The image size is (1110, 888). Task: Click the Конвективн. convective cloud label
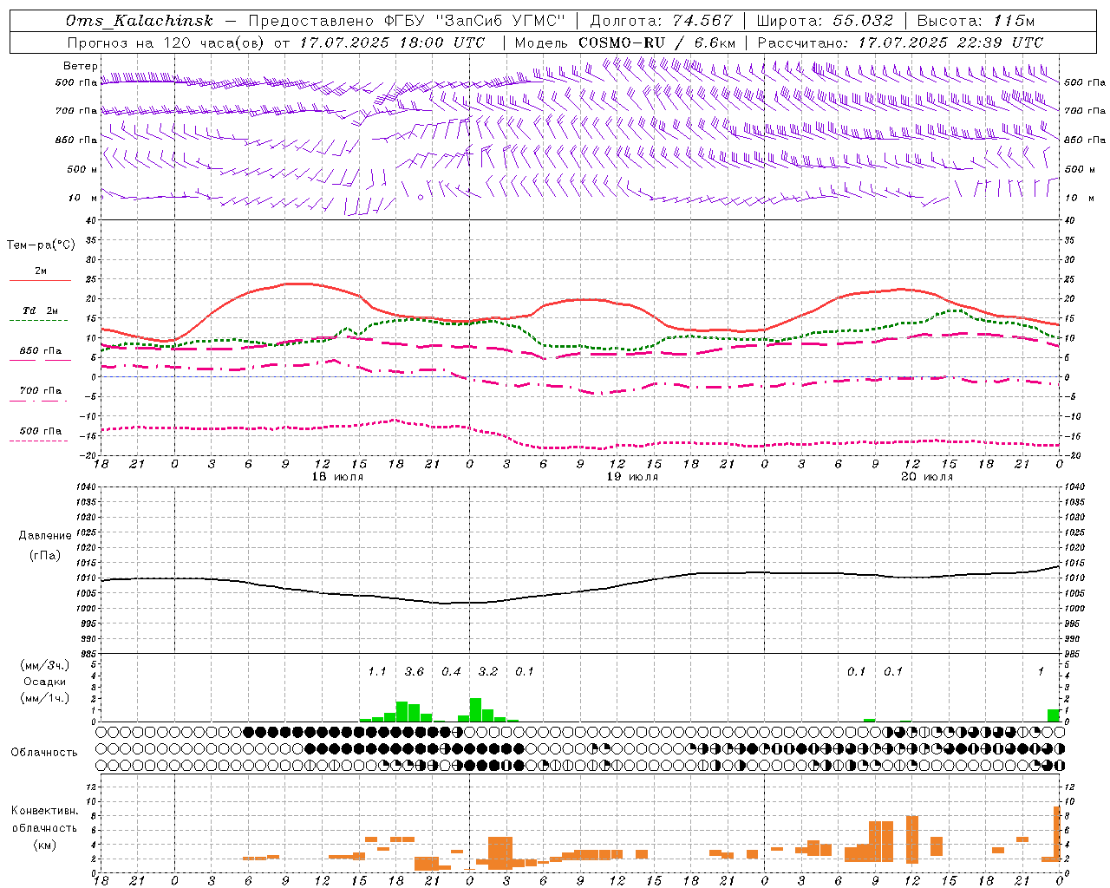click(45, 811)
